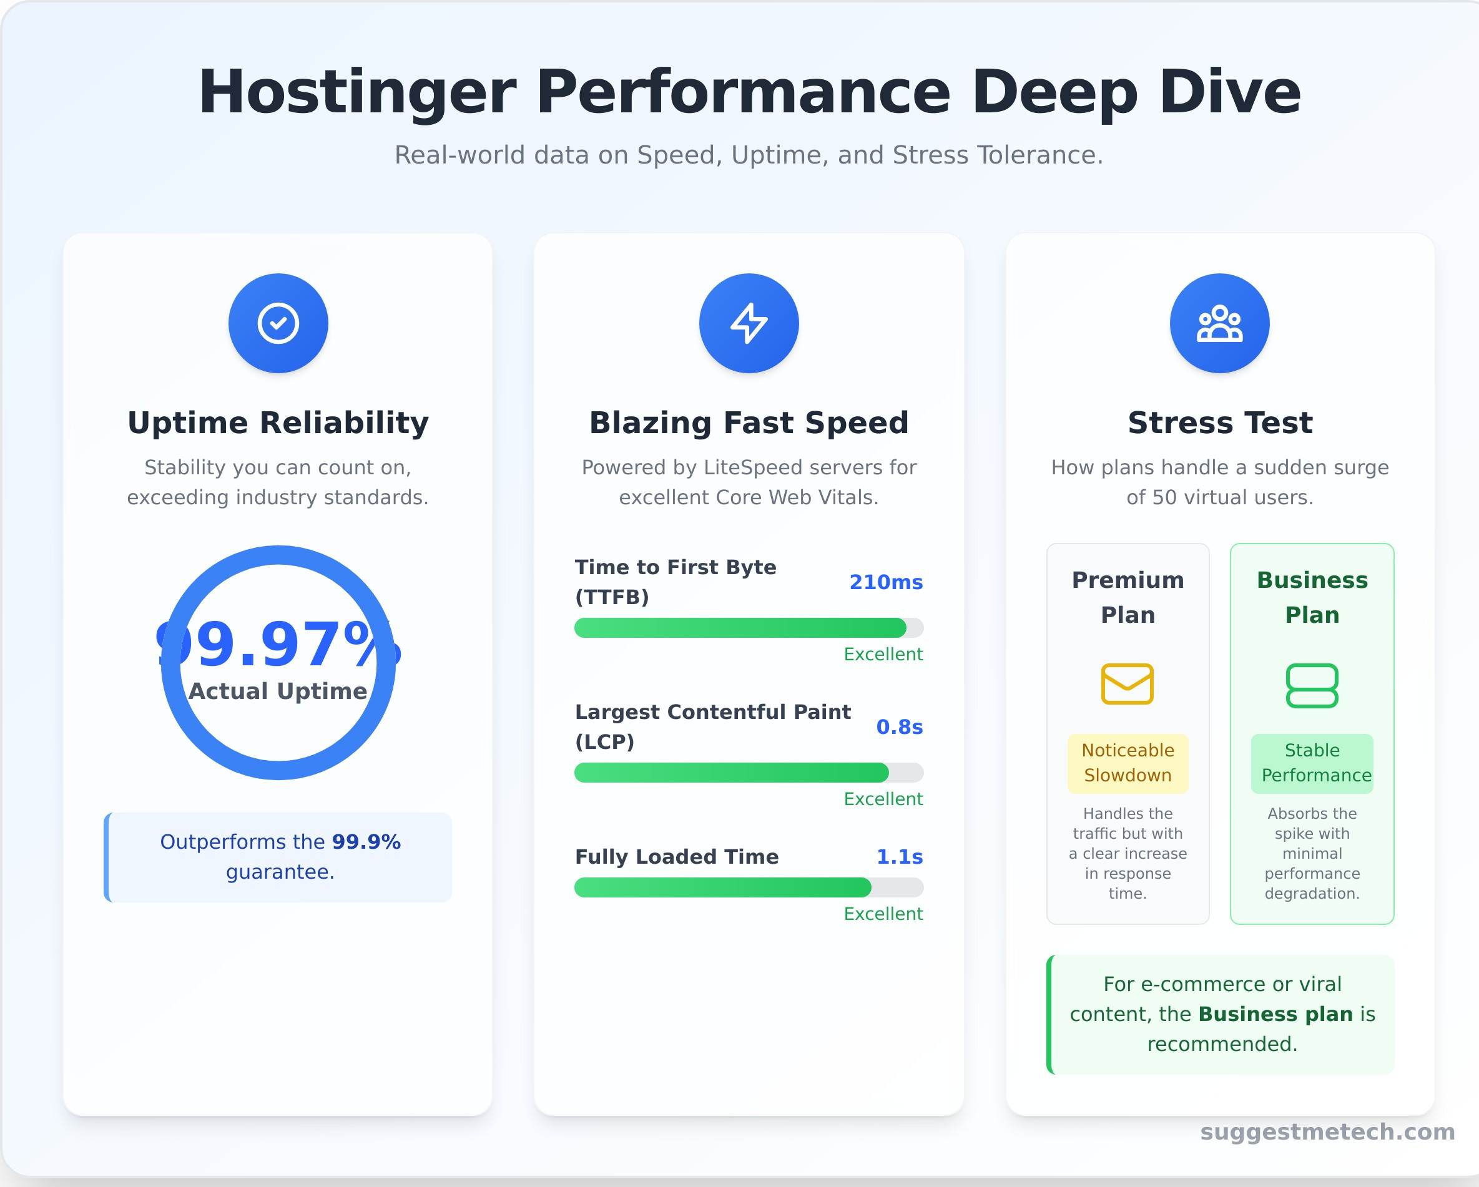This screenshot has width=1479, height=1187.
Task: Click the Business plan recommendation banner
Action: point(1220,1014)
